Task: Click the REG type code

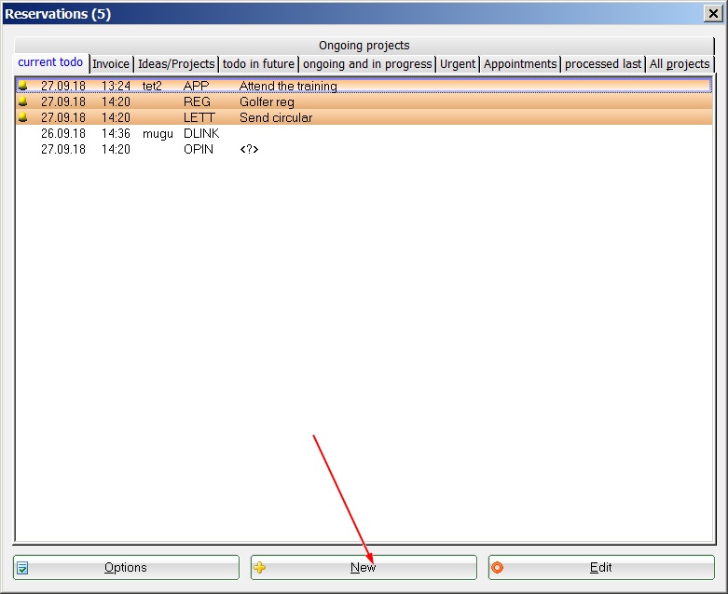Action: click(x=197, y=101)
